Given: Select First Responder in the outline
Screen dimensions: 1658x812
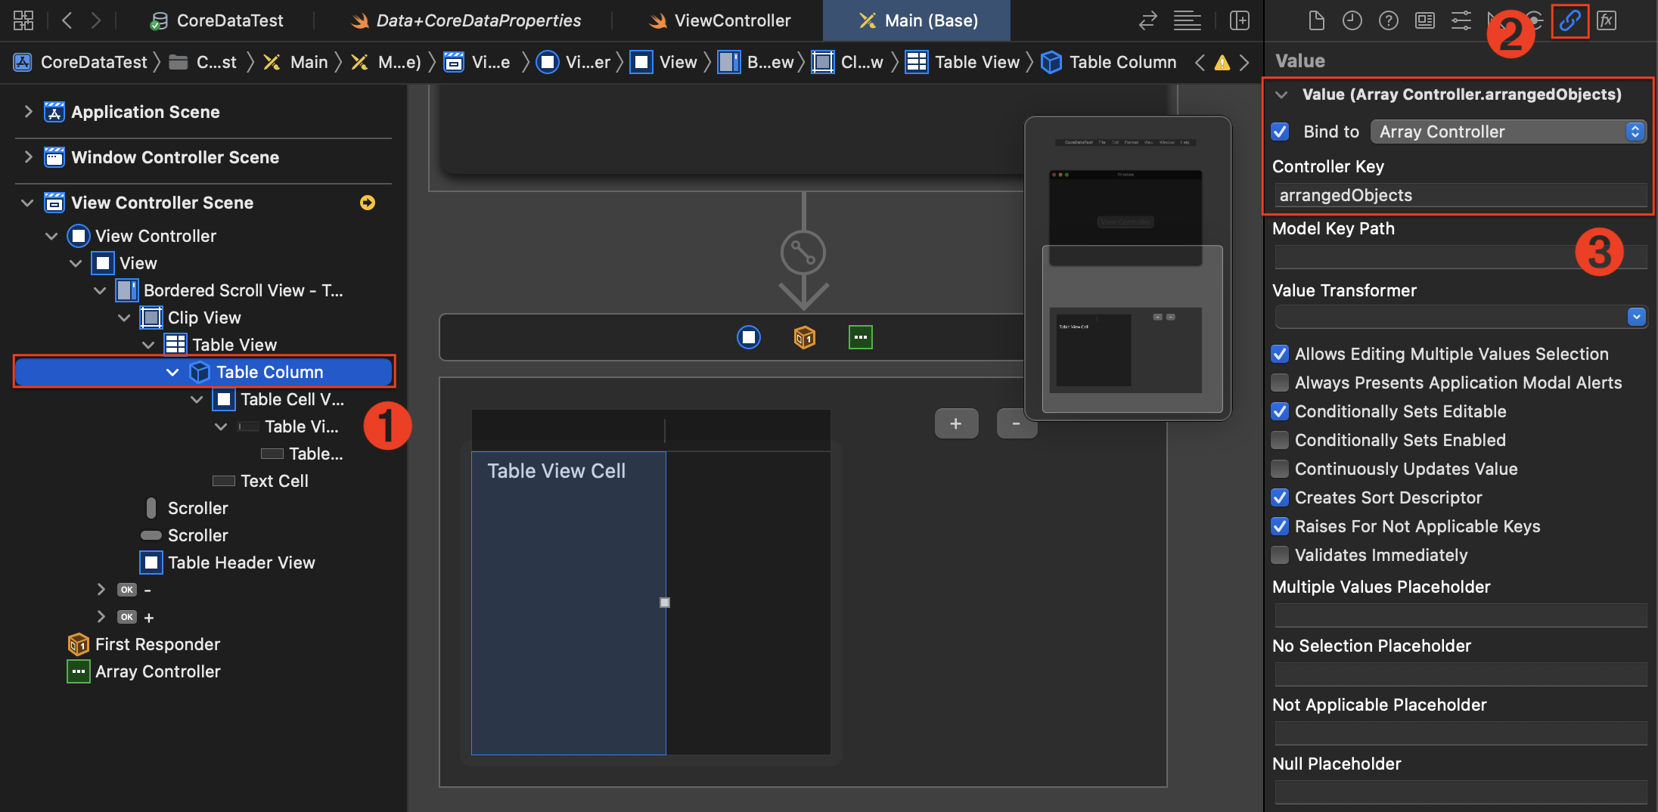Looking at the screenshot, I should (157, 644).
